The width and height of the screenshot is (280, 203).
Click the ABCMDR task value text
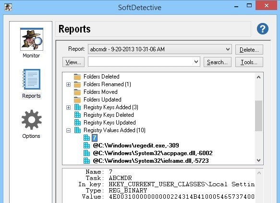click(121, 178)
